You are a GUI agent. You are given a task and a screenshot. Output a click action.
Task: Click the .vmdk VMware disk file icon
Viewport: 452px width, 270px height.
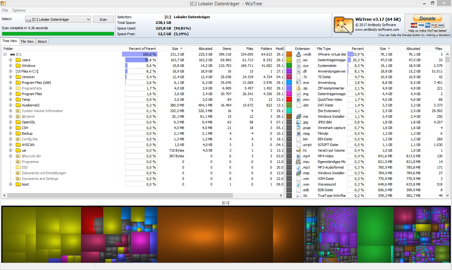[x=299, y=54]
